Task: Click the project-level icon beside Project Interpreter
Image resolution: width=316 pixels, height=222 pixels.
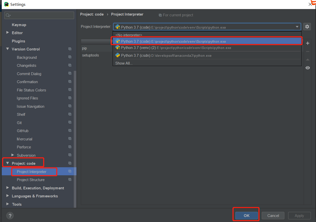Action: click(x=70, y=172)
